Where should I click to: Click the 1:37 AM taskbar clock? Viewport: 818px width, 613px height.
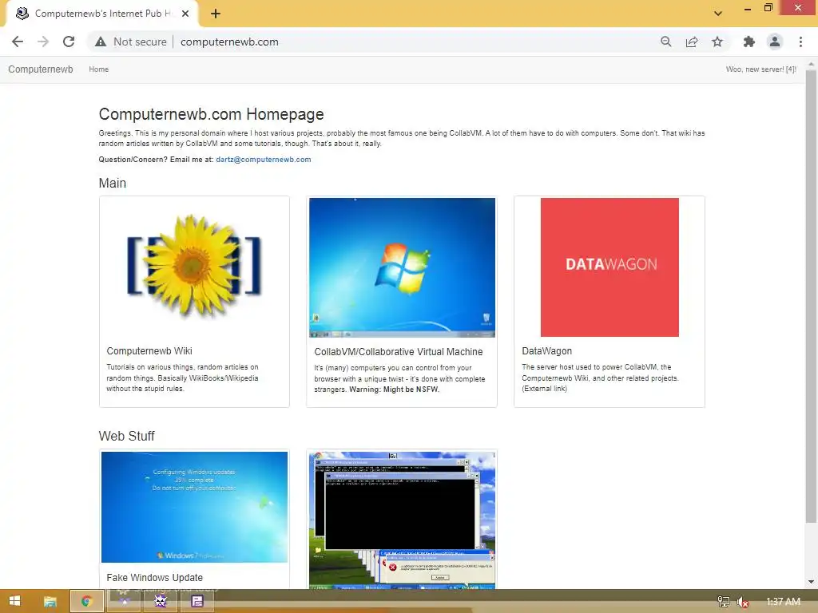tap(783, 602)
